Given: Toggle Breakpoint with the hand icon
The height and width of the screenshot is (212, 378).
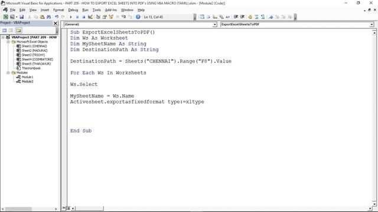Looking at the screenshot, I should [x=250, y=17].
